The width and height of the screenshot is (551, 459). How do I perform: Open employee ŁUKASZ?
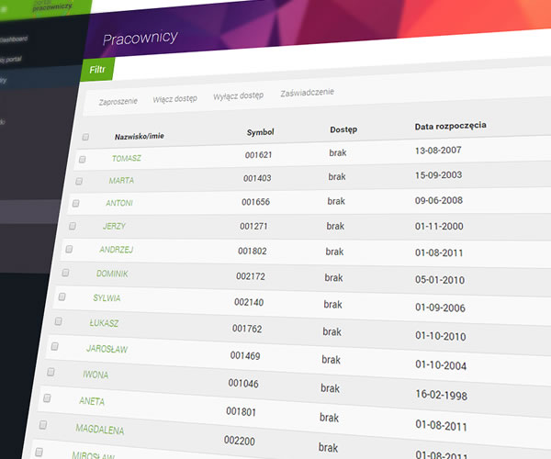[x=104, y=323]
